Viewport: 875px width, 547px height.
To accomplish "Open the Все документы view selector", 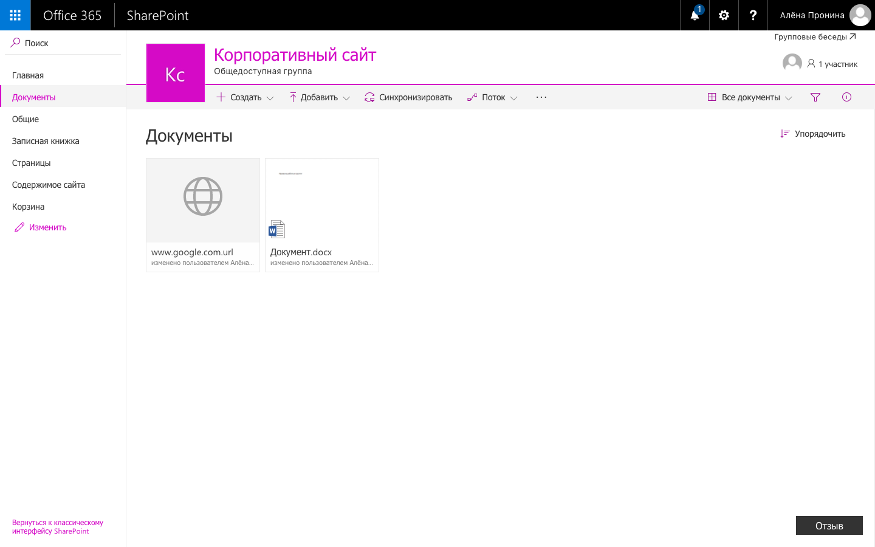I will [x=749, y=97].
